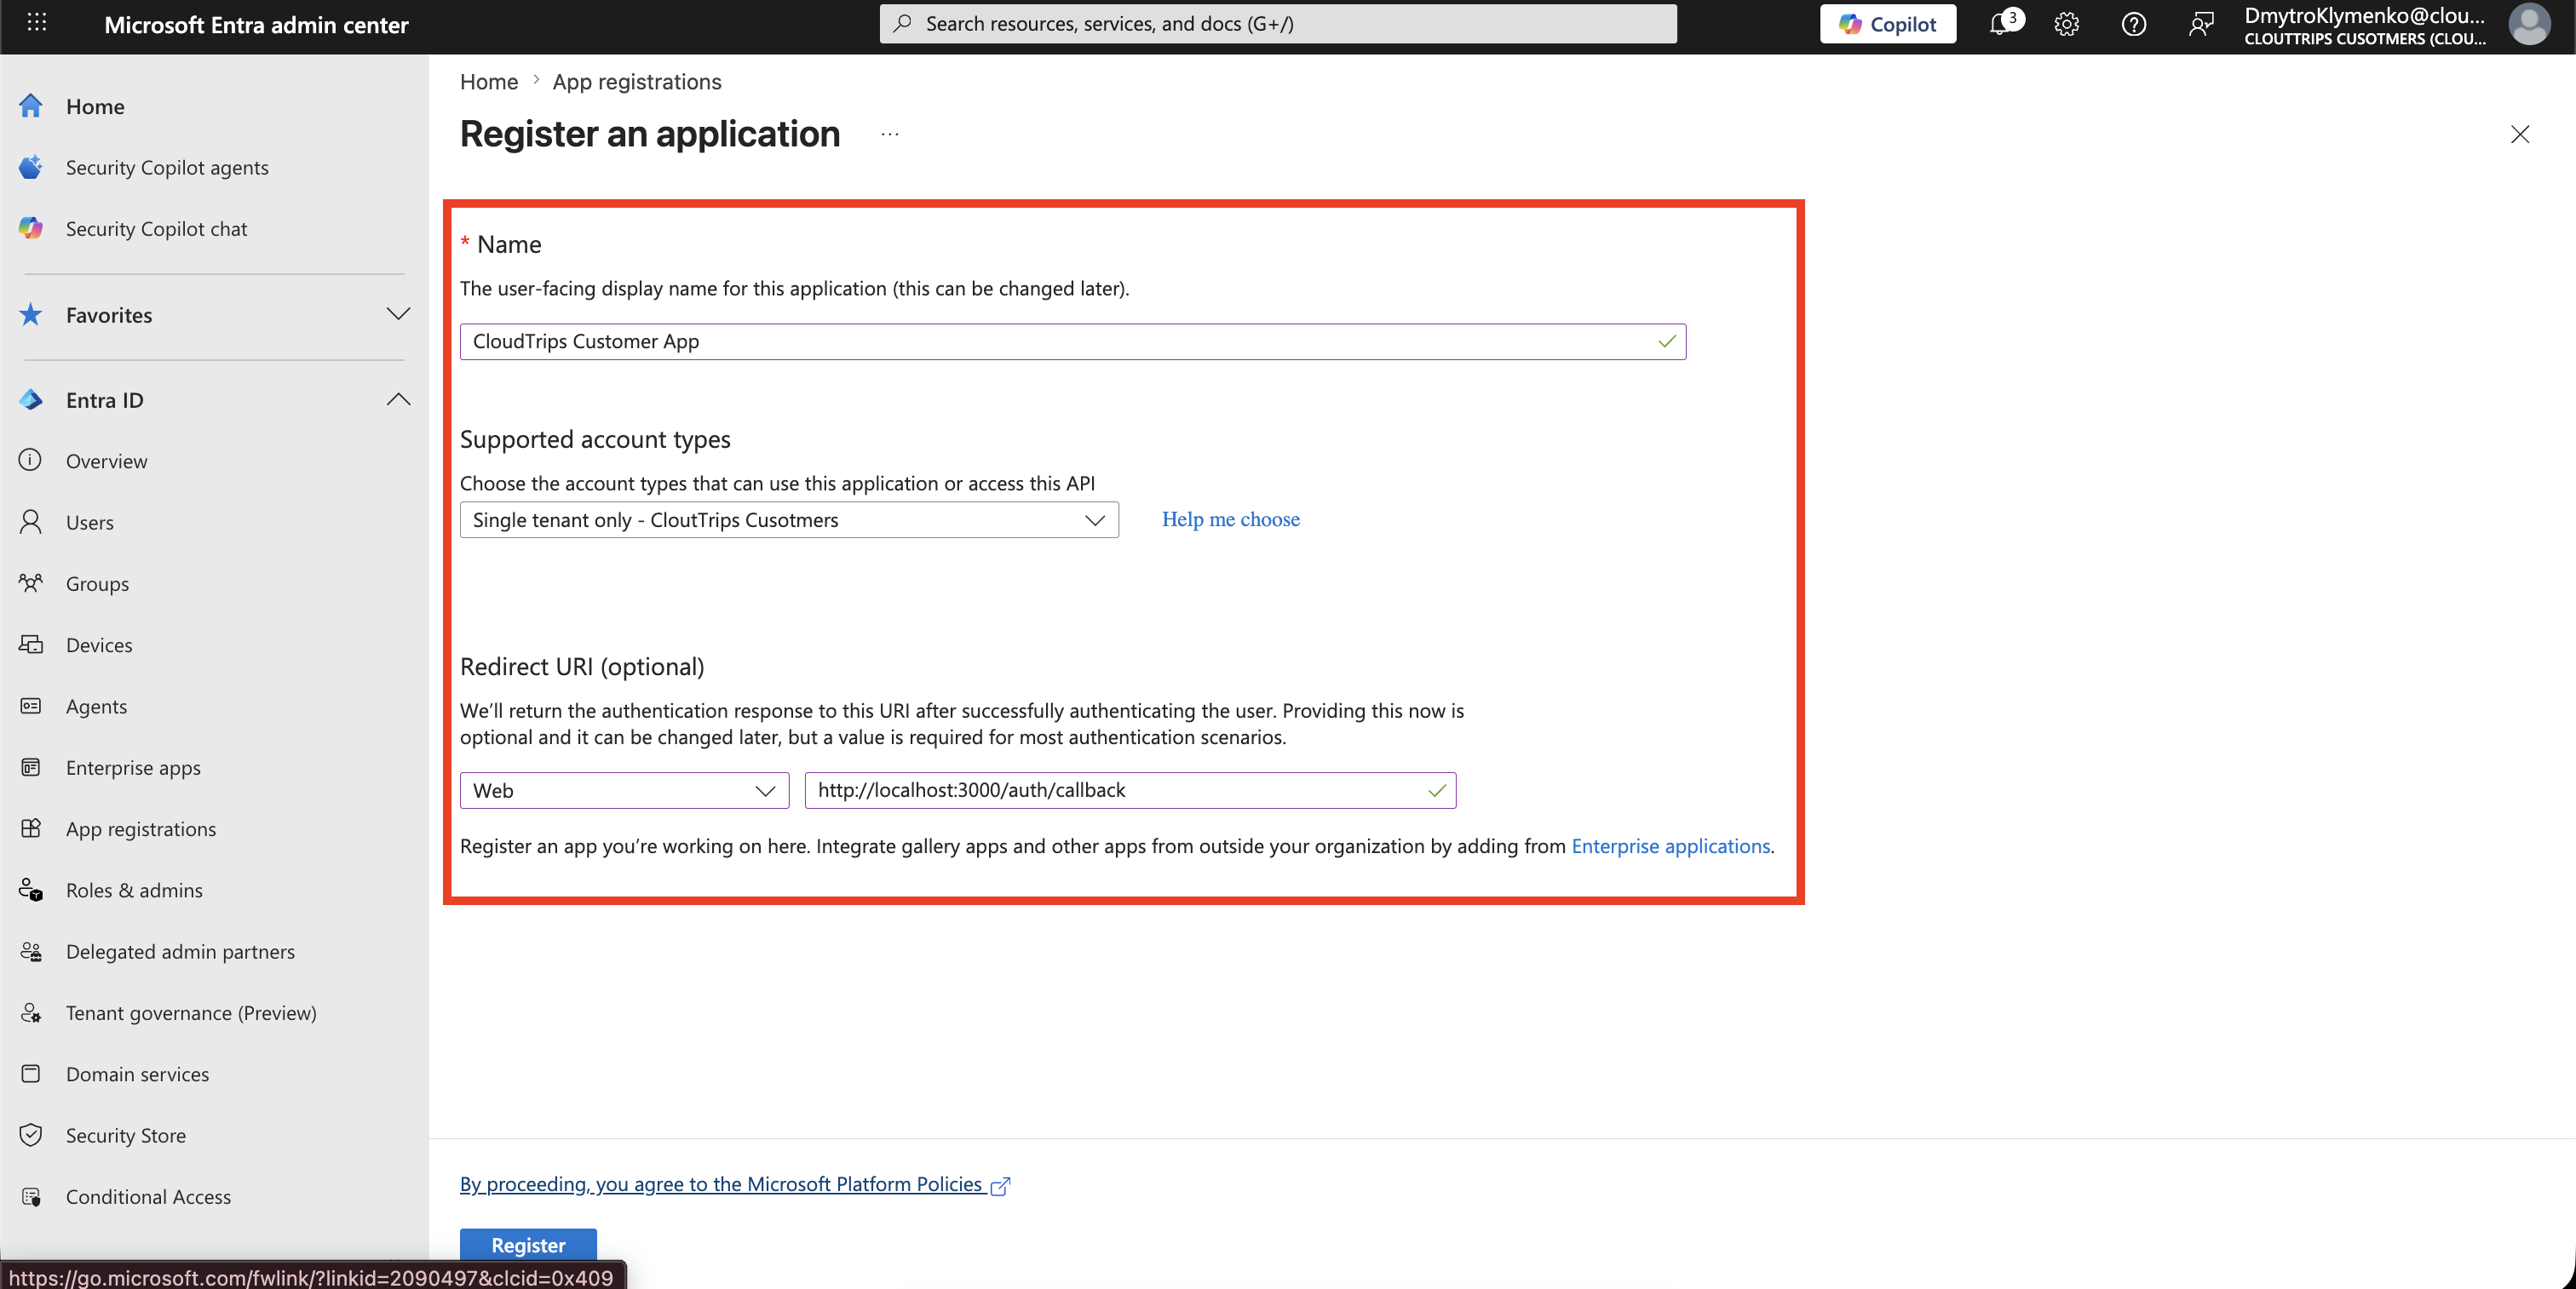This screenshot has height=1289, width=2576.
Task: Open the notifications bell icon
Action: click(1999, 24)
